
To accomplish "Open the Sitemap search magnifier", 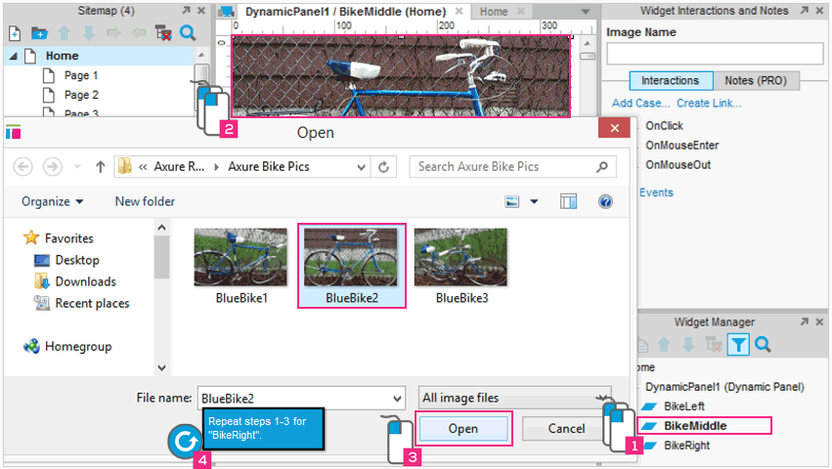I will 187,33.
